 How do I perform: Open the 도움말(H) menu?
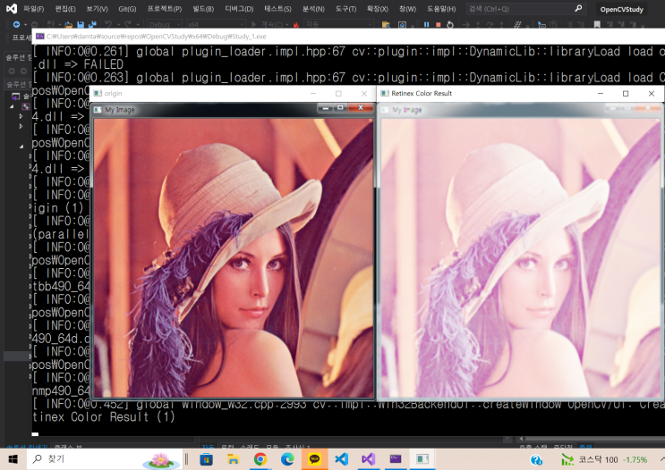click(441, 8)
